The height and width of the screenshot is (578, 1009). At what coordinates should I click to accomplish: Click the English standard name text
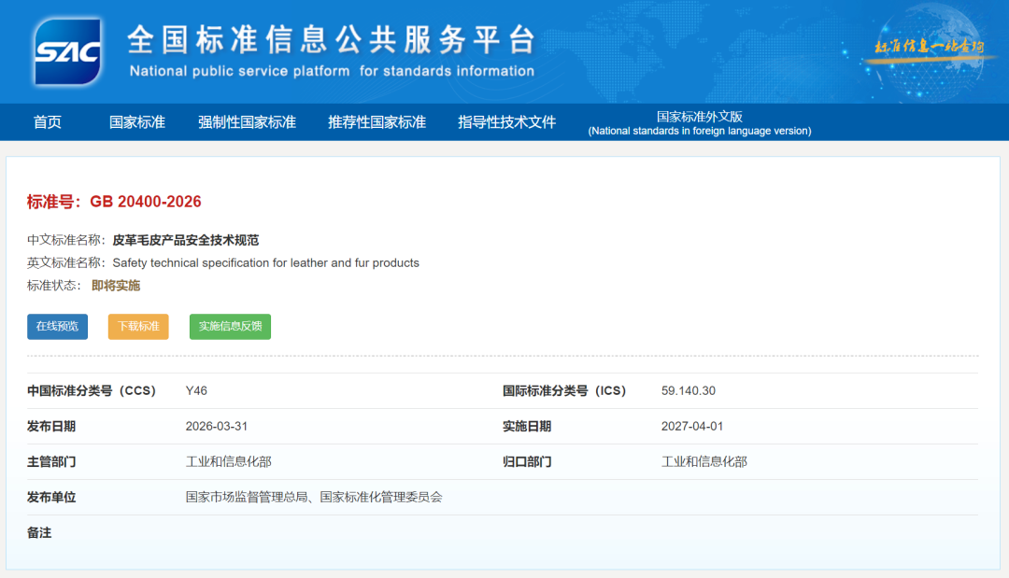pos(265,263)
